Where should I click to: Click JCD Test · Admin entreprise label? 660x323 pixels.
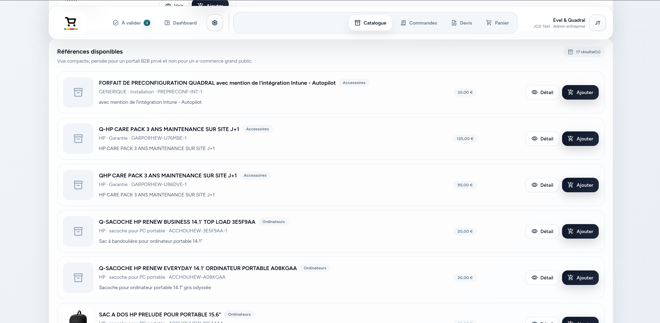[x=559, y=26]
